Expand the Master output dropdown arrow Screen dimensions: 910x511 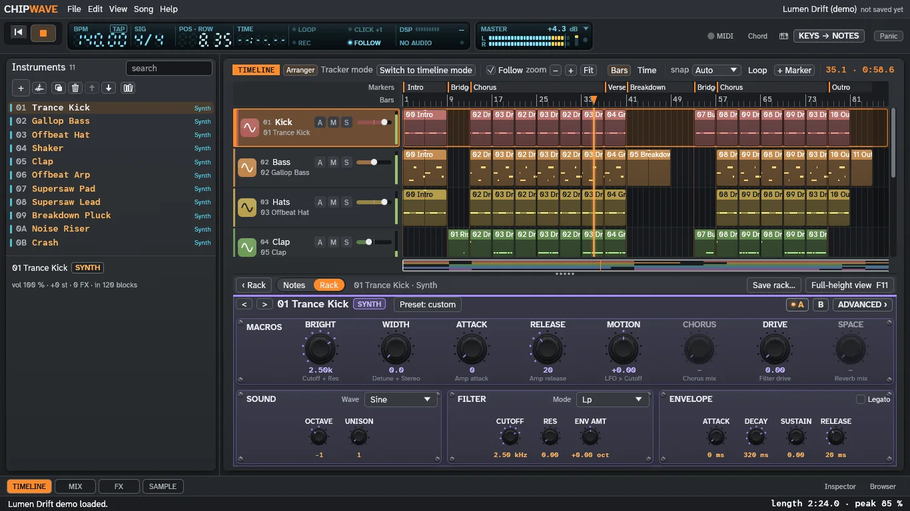point(586,29)
